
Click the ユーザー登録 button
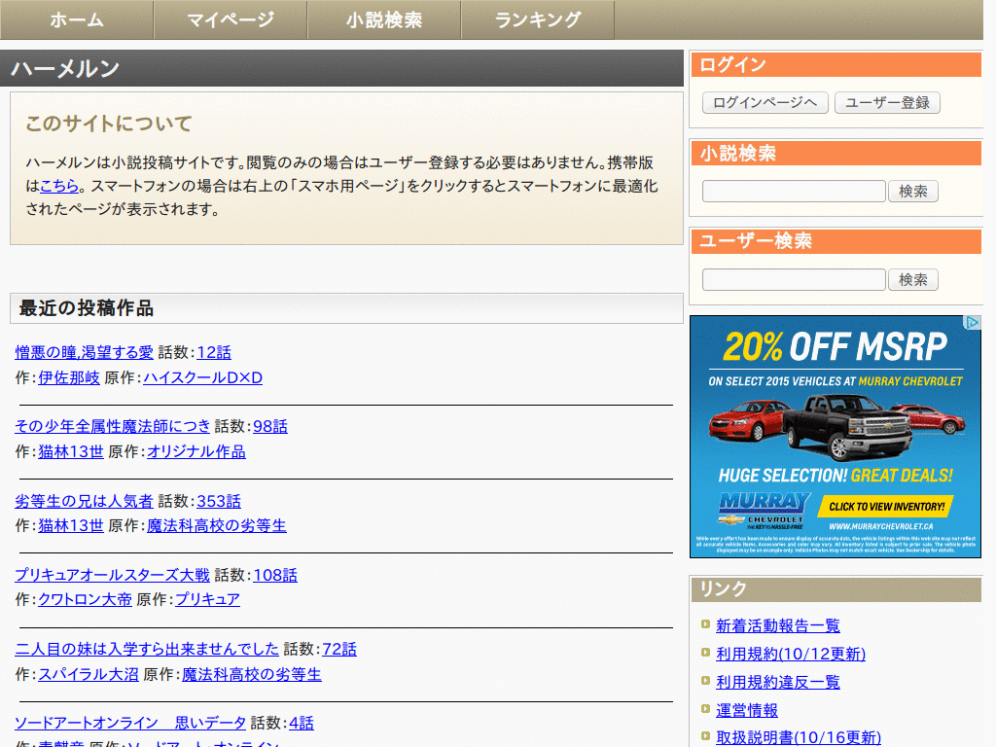click(x=887, y=102)
